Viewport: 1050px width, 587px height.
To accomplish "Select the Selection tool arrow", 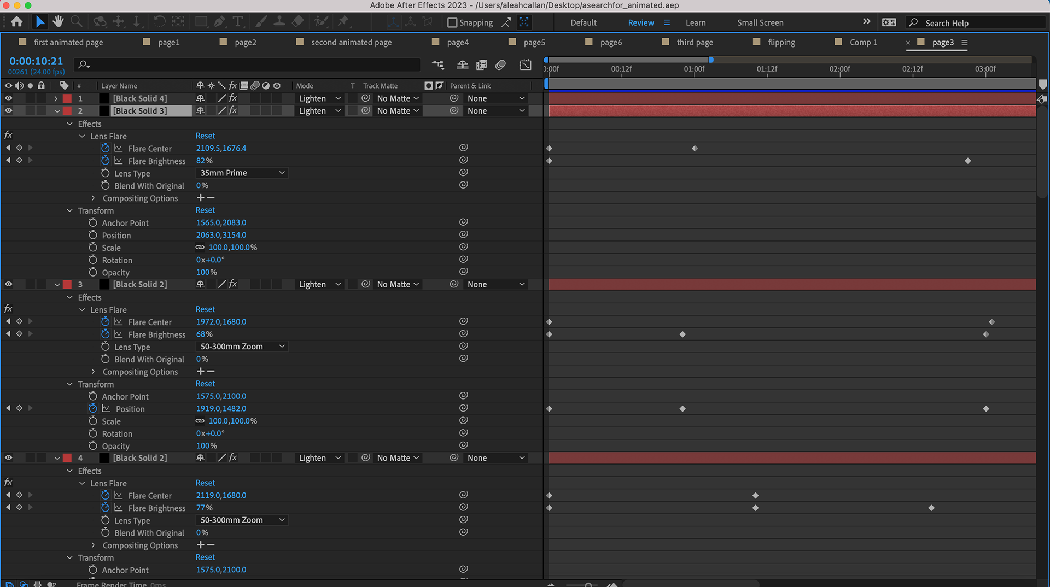I will coord(40,22).
